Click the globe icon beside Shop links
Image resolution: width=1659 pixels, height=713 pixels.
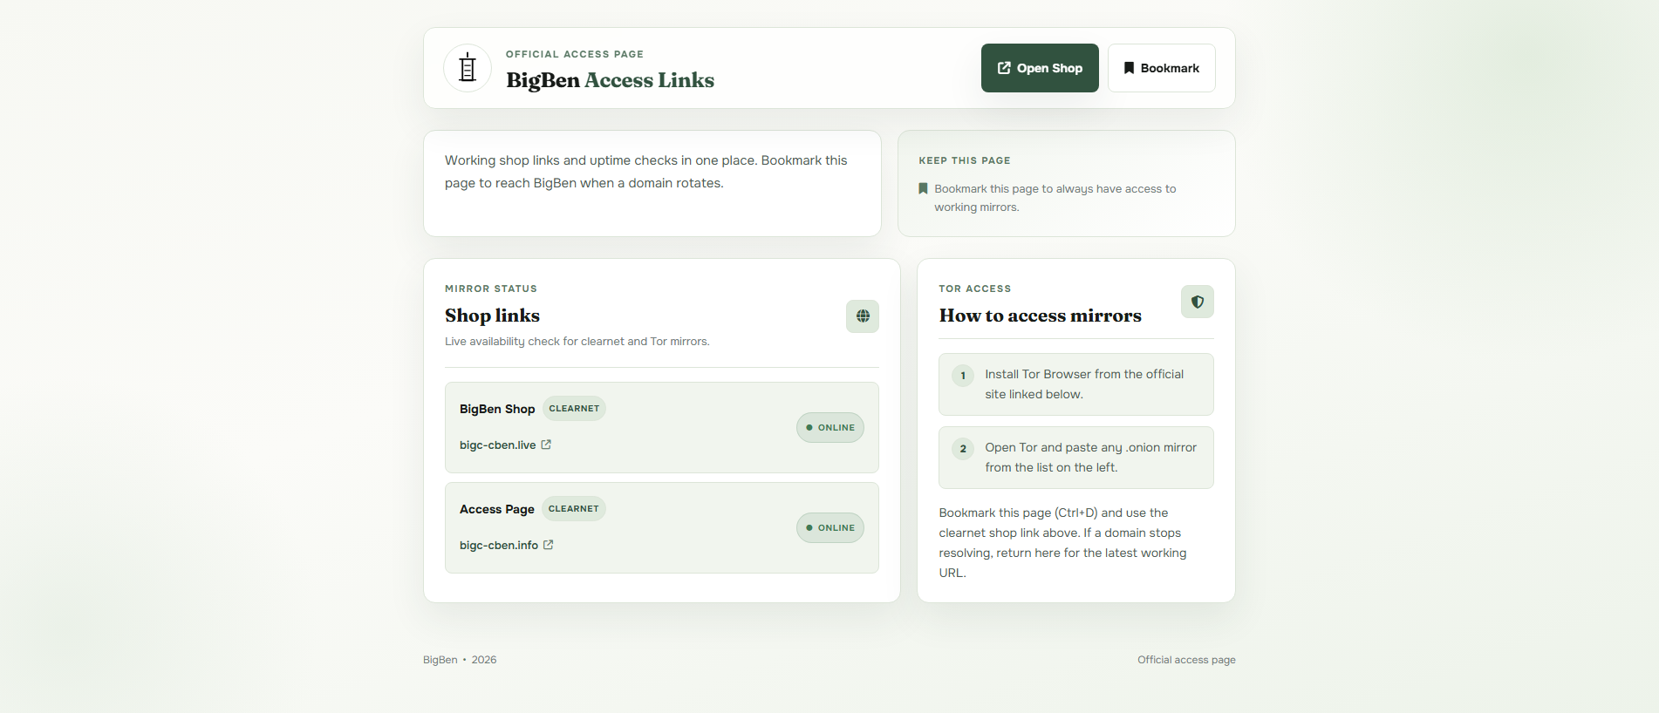pyautogui.click(x=863, y=316)
